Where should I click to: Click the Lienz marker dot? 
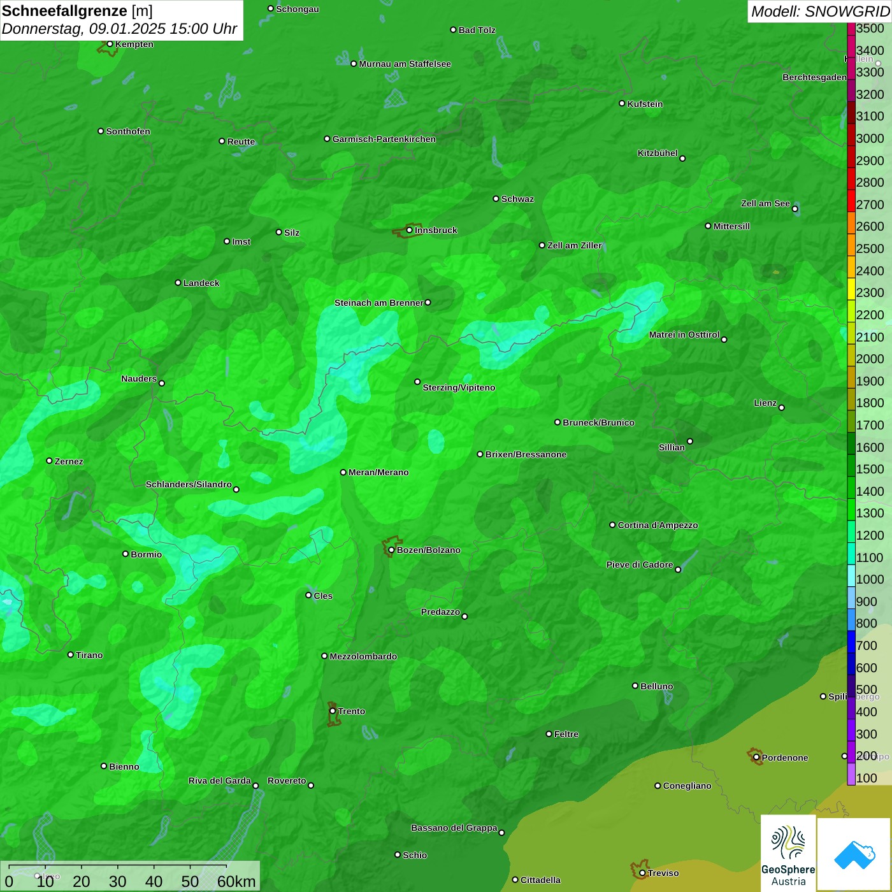[x=782, y=408]
